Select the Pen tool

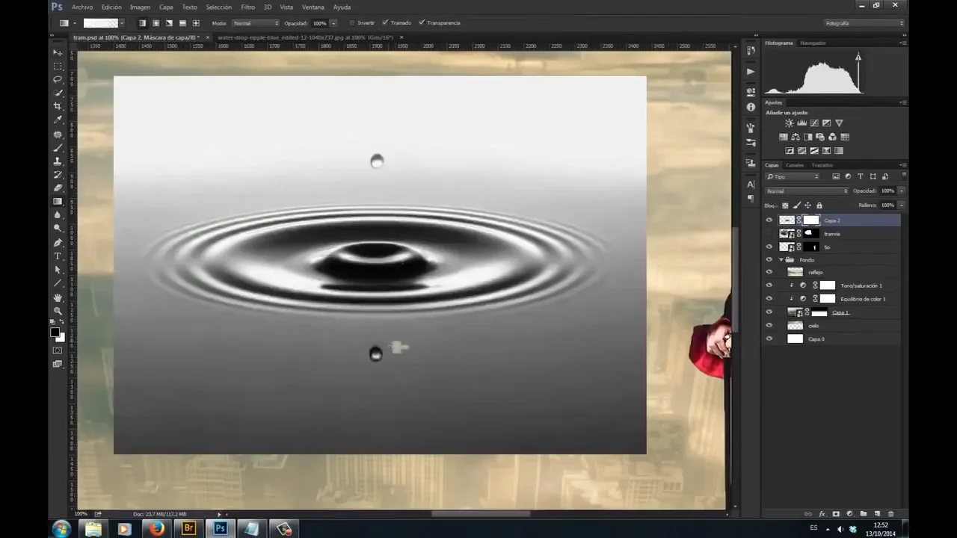click(x=58, y=243)
